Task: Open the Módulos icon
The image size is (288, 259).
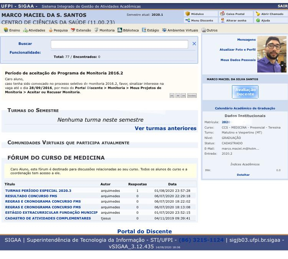Action: click(187, 14)
